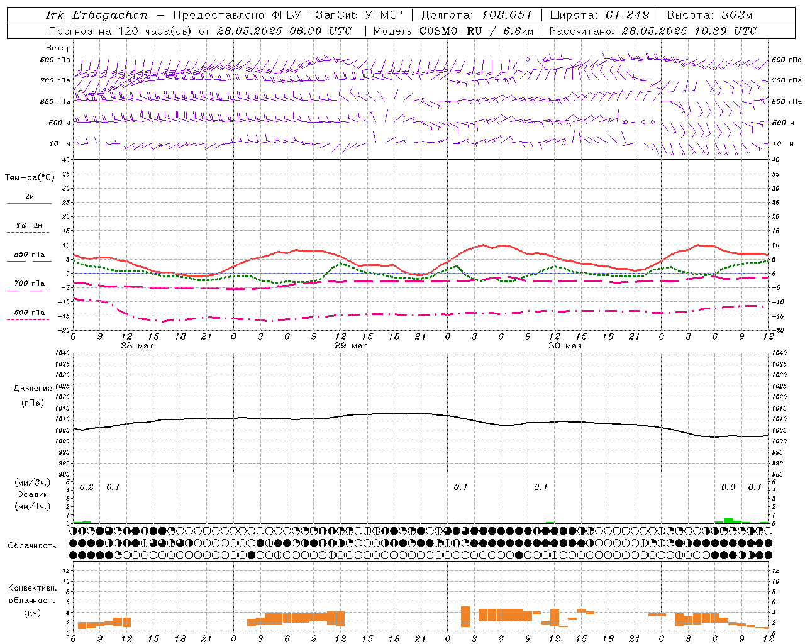The image size is (805, 644).
Task: Click the "Тем-ра(°C)" temperature panel label
Action: [x=30, y=178]
